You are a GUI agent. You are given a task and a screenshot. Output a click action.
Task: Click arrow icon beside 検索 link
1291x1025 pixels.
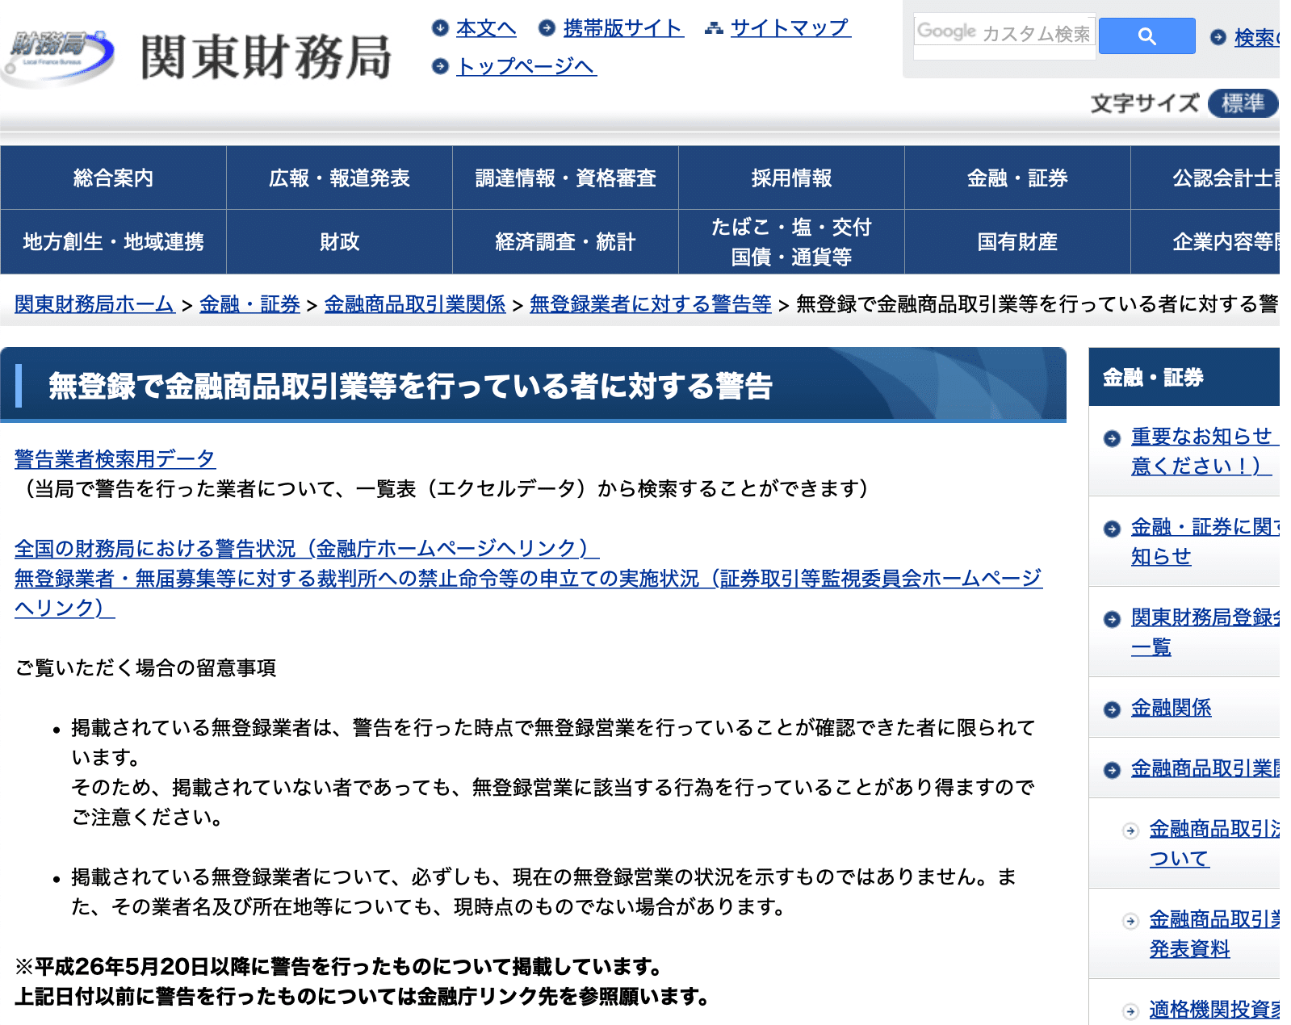coord(1218,37)
